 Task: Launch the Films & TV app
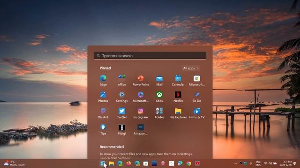click(197, 113)
